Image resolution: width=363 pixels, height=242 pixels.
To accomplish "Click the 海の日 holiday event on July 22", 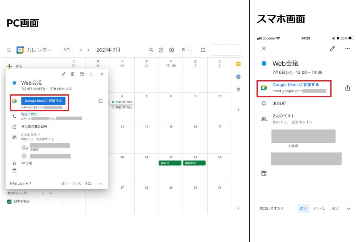I will point(170,163).
